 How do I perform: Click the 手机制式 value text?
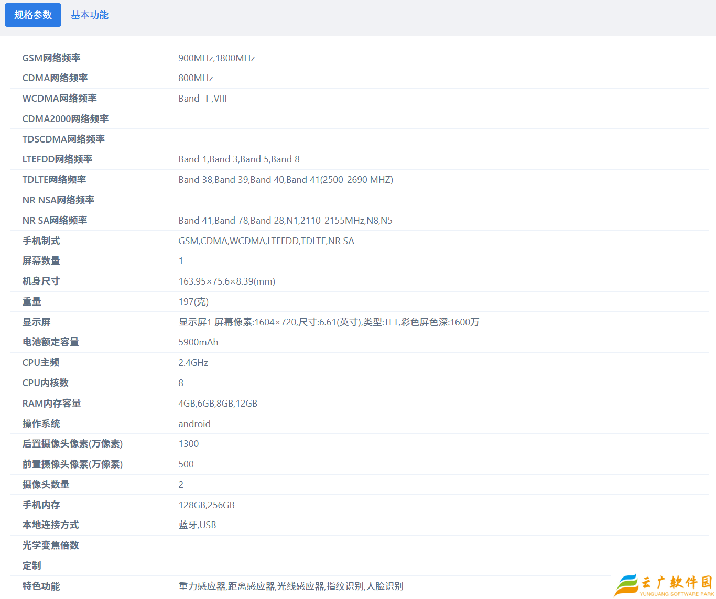(266, 241)
